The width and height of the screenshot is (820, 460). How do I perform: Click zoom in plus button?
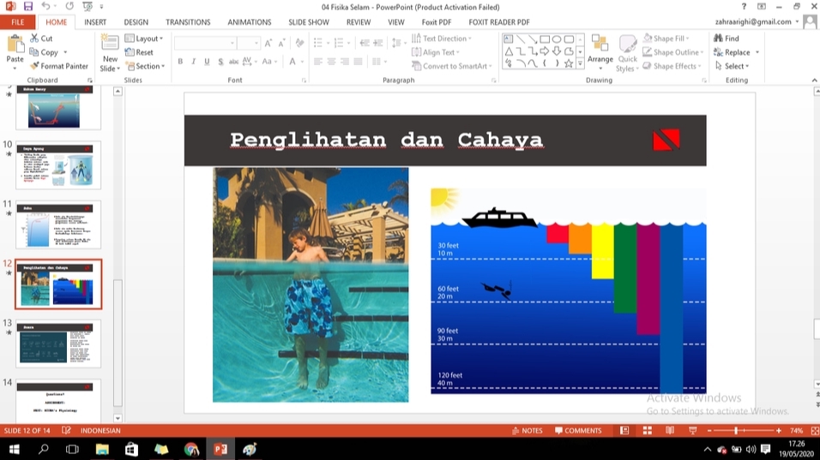point(778,430)
